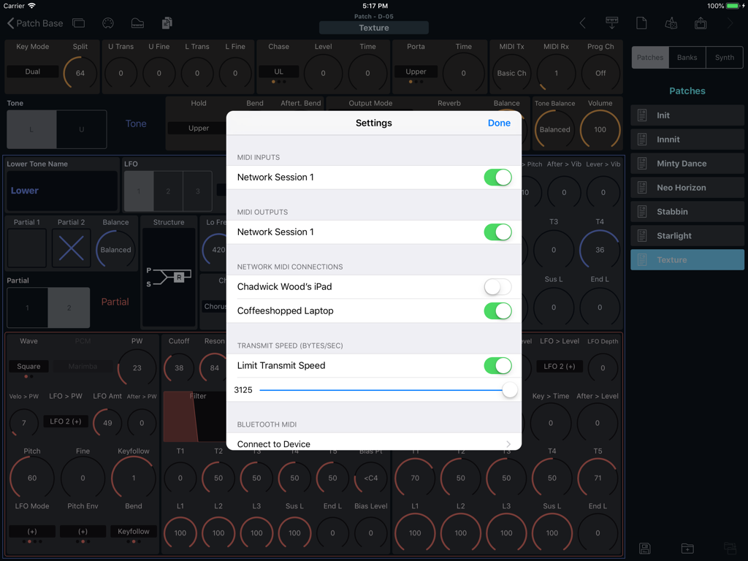This screenshot has width=748, height=561.
Task: Show the on-screen keyboard icon
Action: [611, 23]
